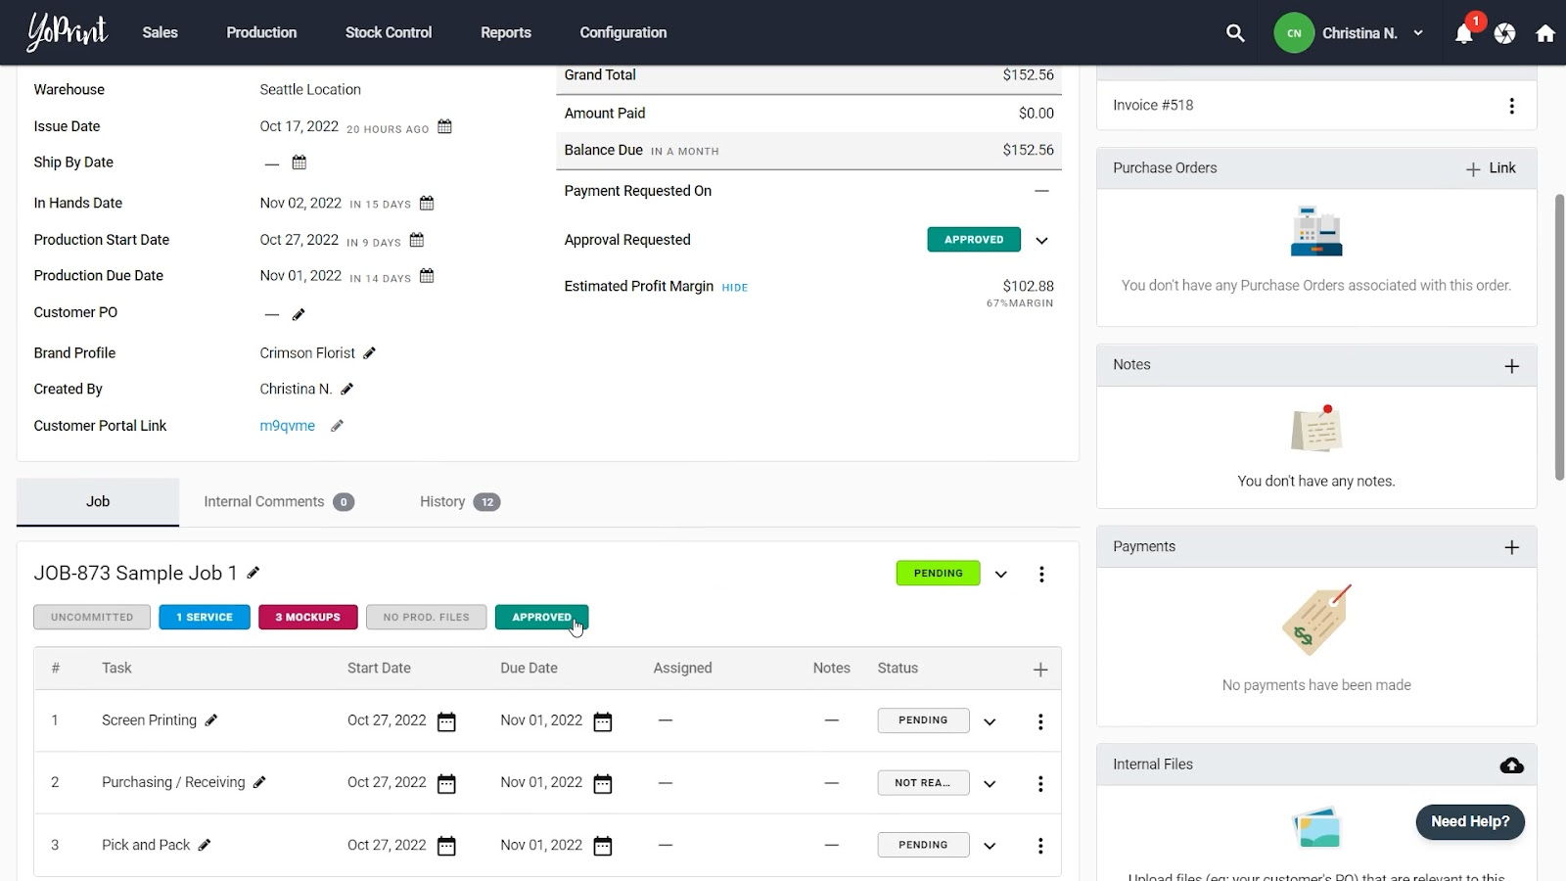Image resolution: width=1566 pixels, height=881 pixels.
Task: Open the Reports menu
Action: 506,32
